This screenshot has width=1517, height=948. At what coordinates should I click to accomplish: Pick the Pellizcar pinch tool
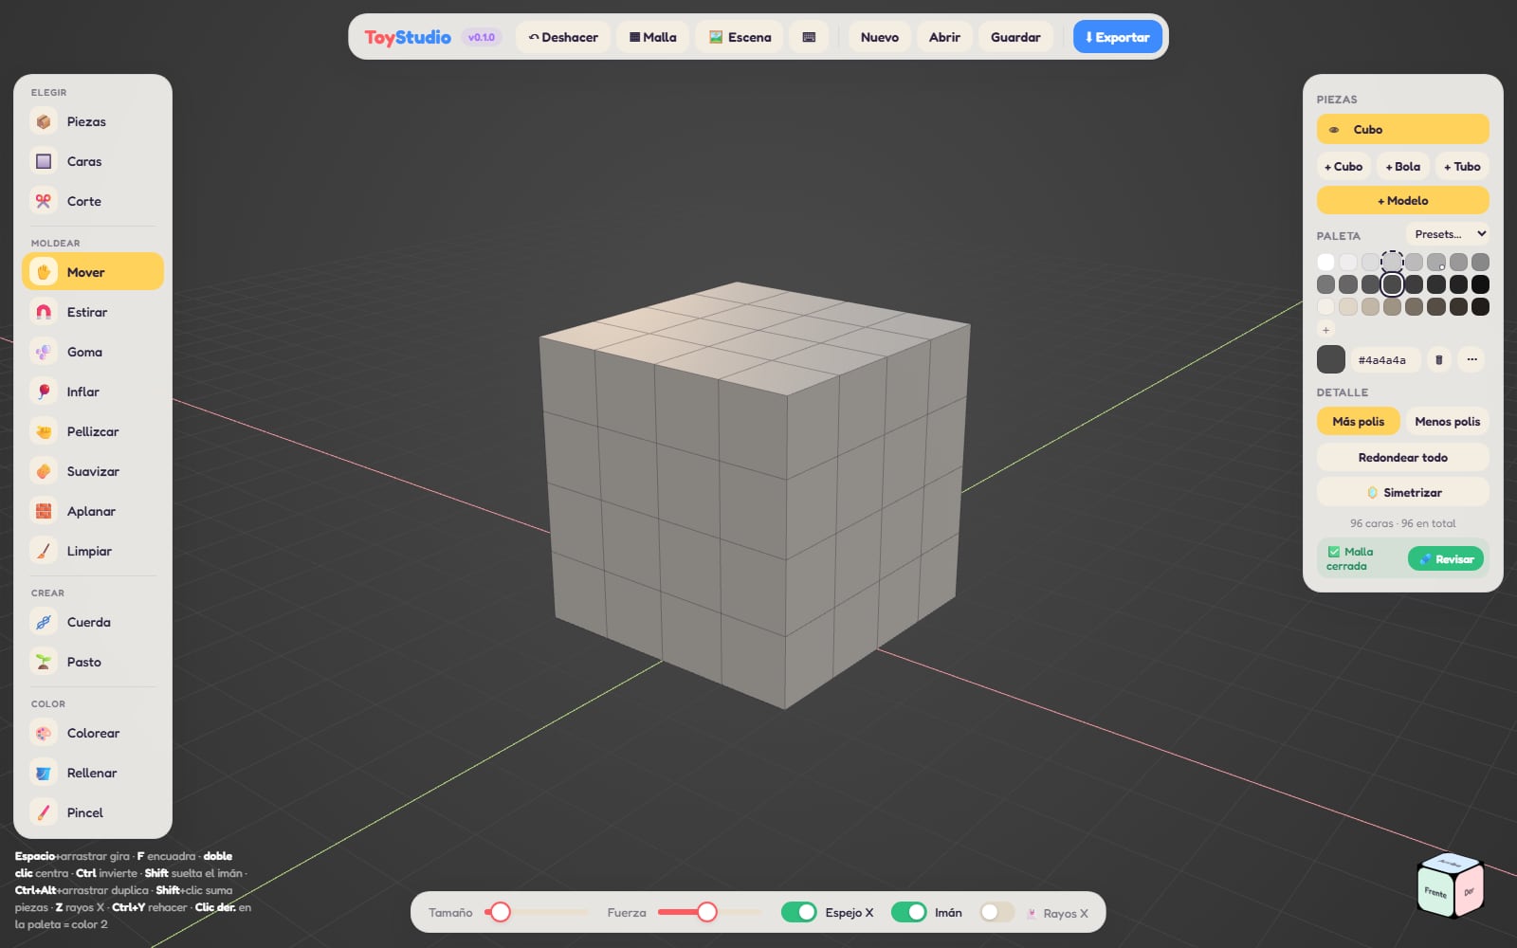click(x=92, y=431)
